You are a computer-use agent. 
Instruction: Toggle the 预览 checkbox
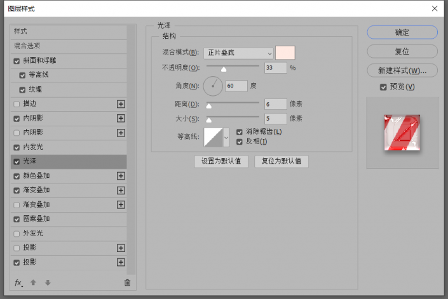click(x=383, y=87)
